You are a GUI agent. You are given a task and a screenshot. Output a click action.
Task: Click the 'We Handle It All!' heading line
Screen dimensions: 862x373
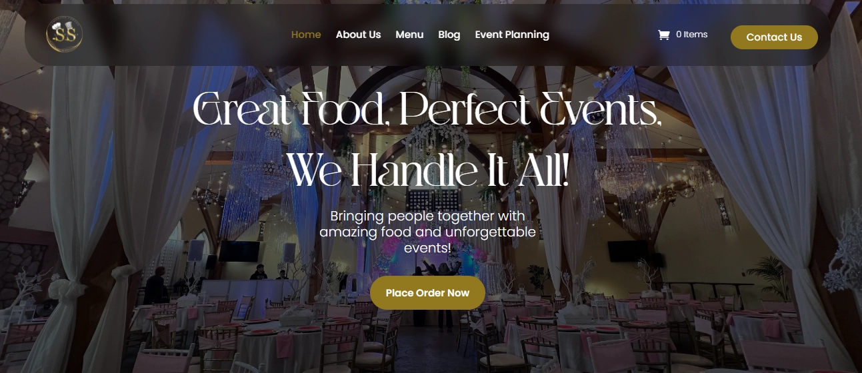(x=427, y=171)
